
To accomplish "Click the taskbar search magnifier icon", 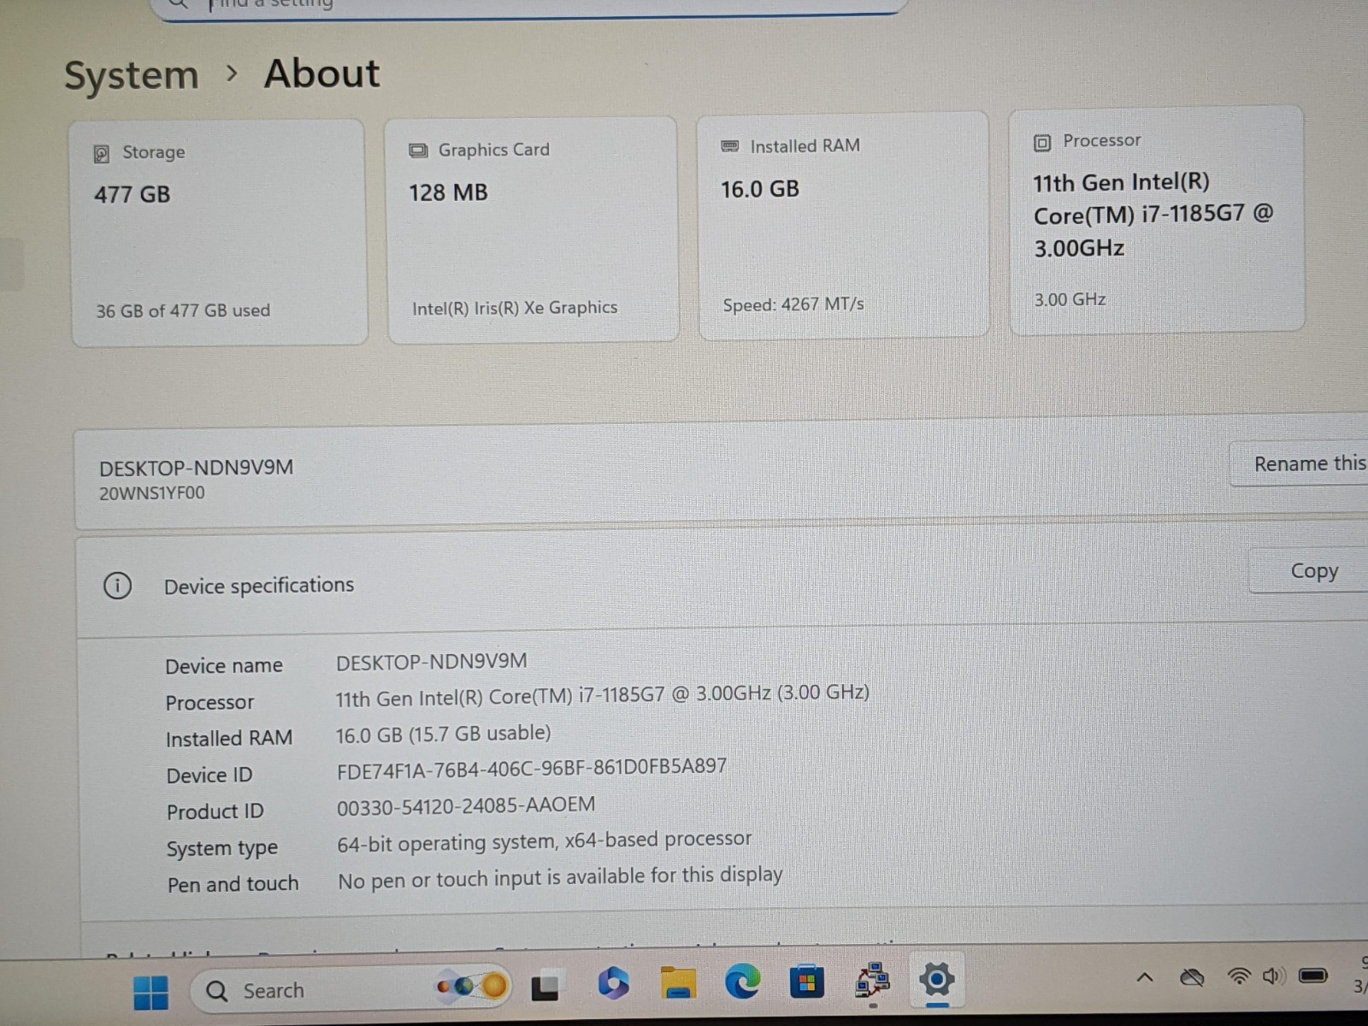I will pyautogui.click(x=217, y=991).
